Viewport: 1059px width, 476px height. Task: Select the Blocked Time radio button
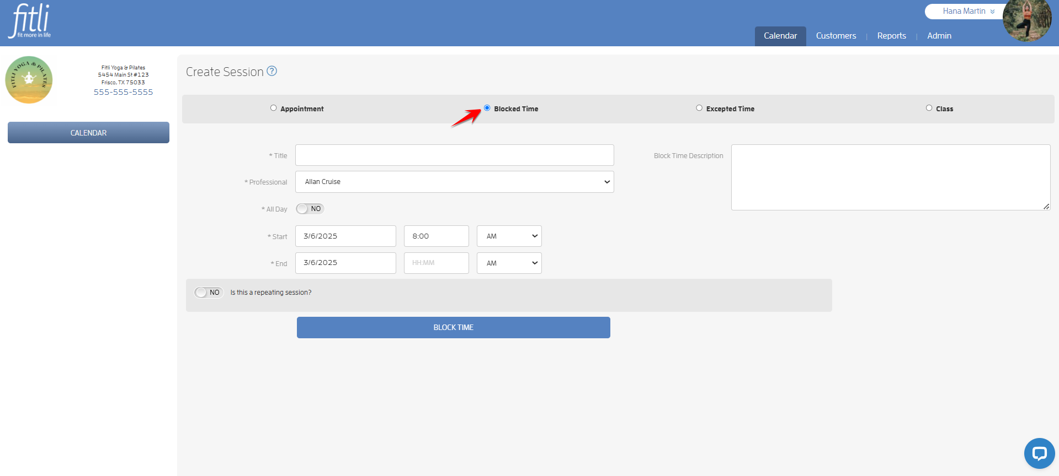(487, 108)
